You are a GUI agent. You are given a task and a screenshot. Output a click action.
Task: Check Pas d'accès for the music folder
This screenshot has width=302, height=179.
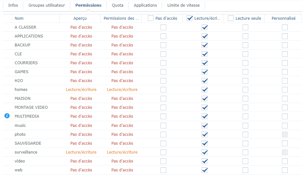tap(163, 126)
